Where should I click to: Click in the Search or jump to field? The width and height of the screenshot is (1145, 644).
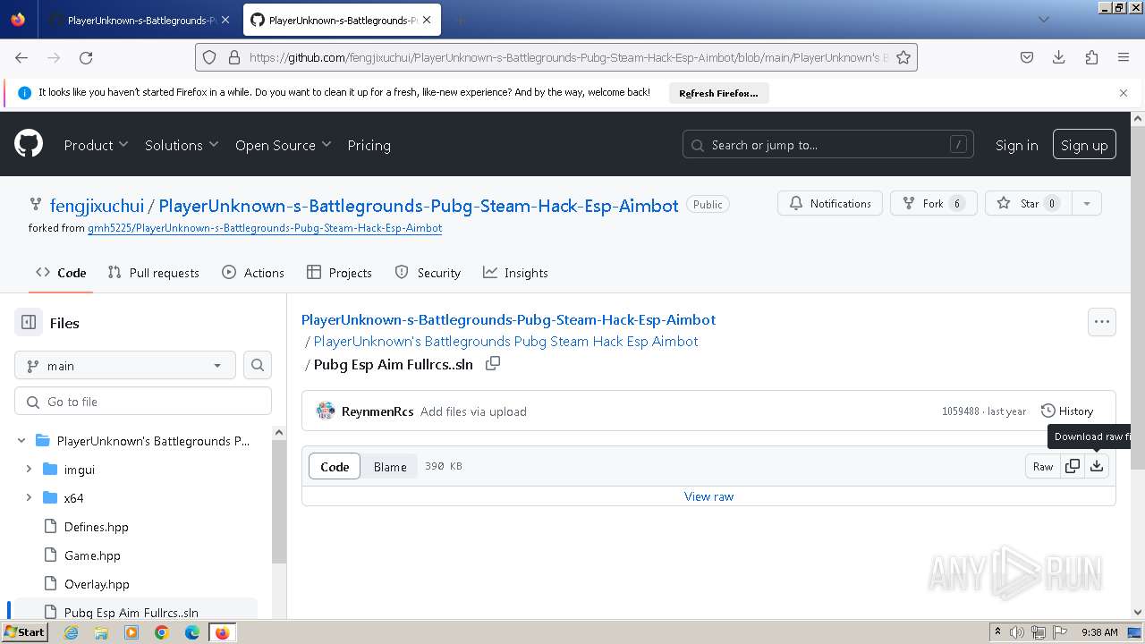pos(829,145)
